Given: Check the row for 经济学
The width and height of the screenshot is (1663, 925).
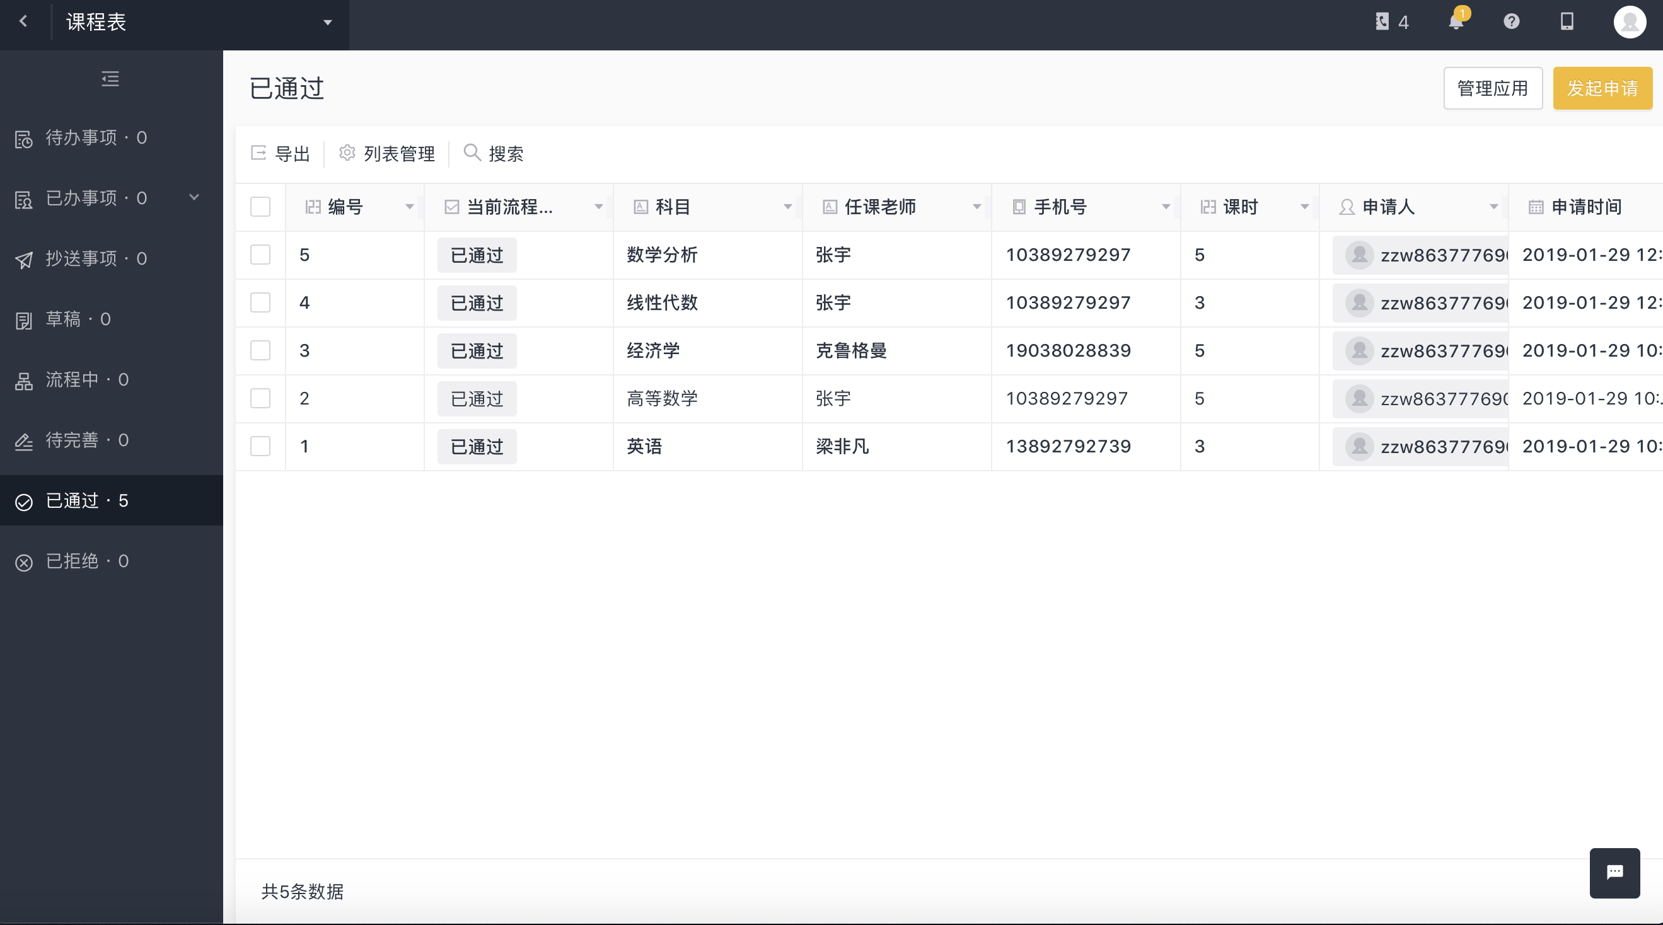Looking at the screenshot, I should [x=260, y=350].
